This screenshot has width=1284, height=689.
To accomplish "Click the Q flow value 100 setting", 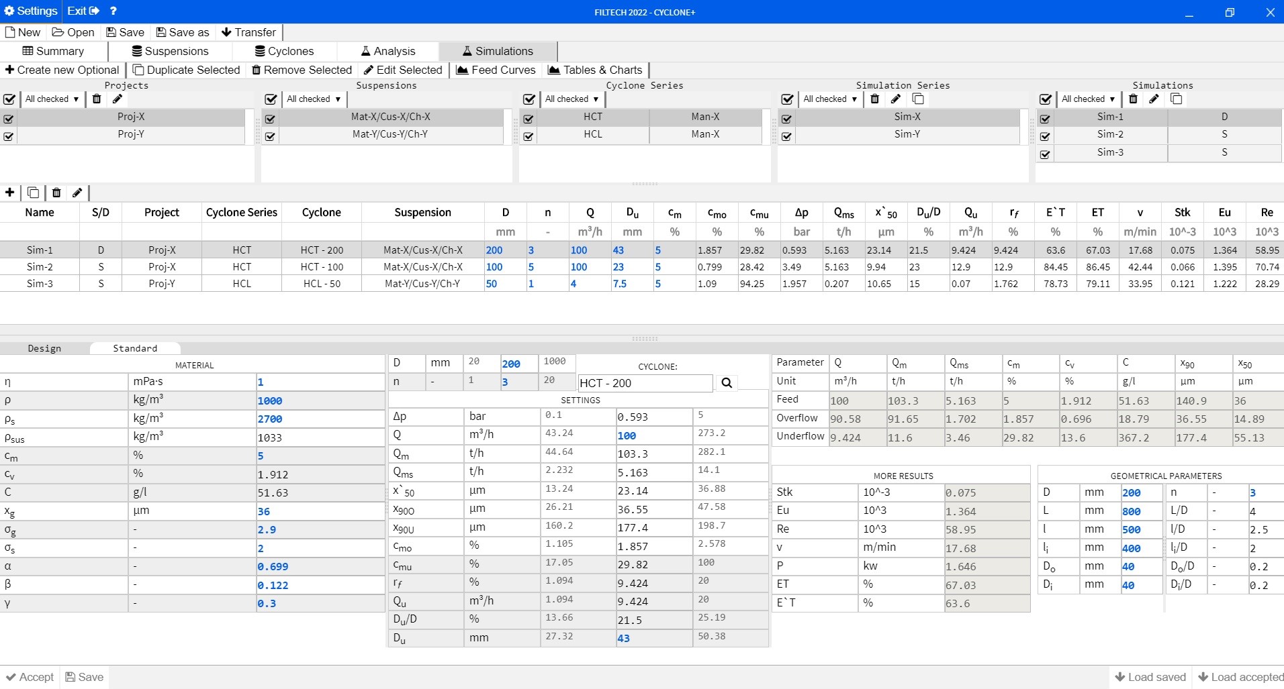I will click(654, 435).
